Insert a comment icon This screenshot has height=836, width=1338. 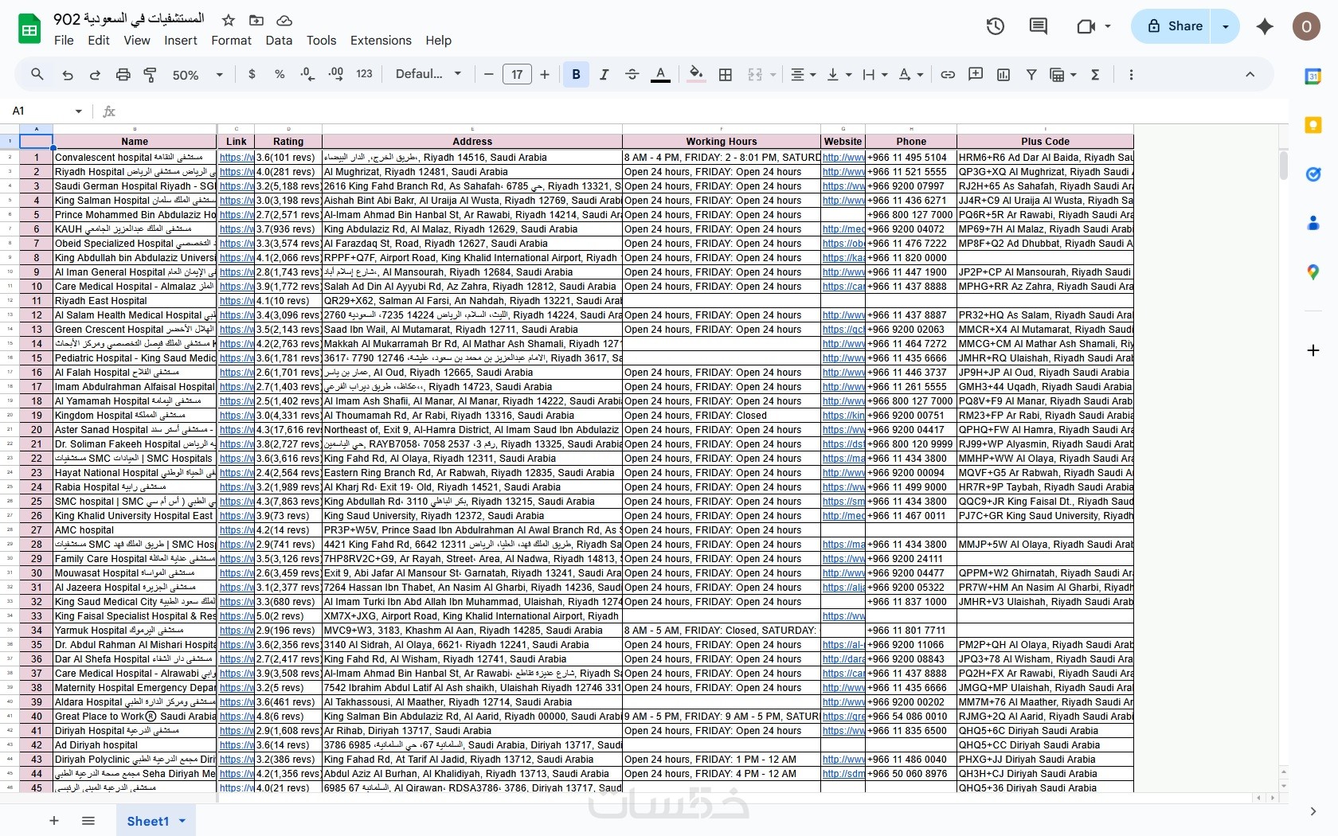coord(976,74)
